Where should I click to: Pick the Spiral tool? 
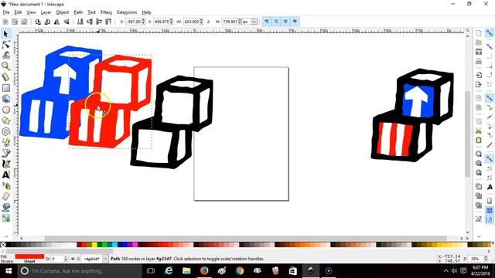tap(5, 131)
